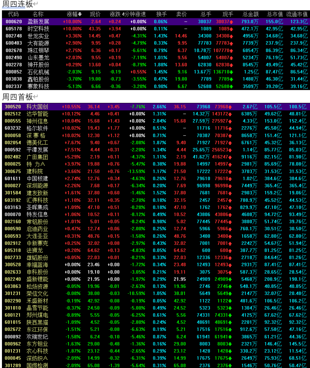
Task: Select stock row 中新赛克
Action: coord(156,243)
